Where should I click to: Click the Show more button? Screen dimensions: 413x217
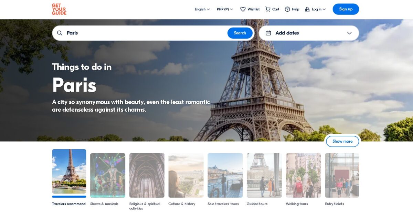(342, 141)
